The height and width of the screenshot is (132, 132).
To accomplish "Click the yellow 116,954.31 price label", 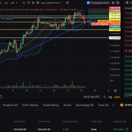I will click(x=115, y=13).
